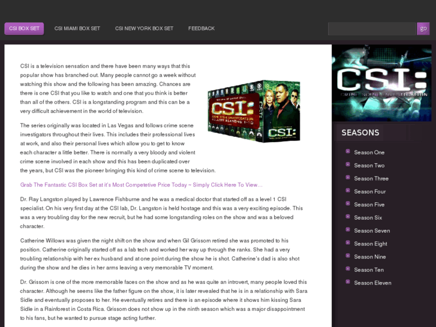
Task: Open the Season Ten link
Action: pyautogui.click(x=369, y=270)
